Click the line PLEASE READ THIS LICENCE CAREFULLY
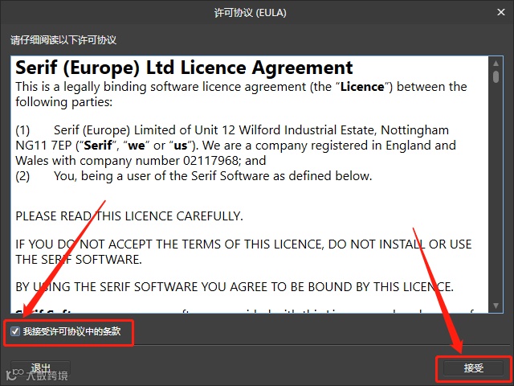This screenshot has height=386, width=514. point(129,216)
